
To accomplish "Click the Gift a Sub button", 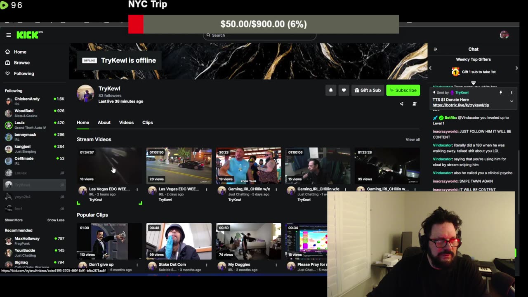I will coord(367,90).
